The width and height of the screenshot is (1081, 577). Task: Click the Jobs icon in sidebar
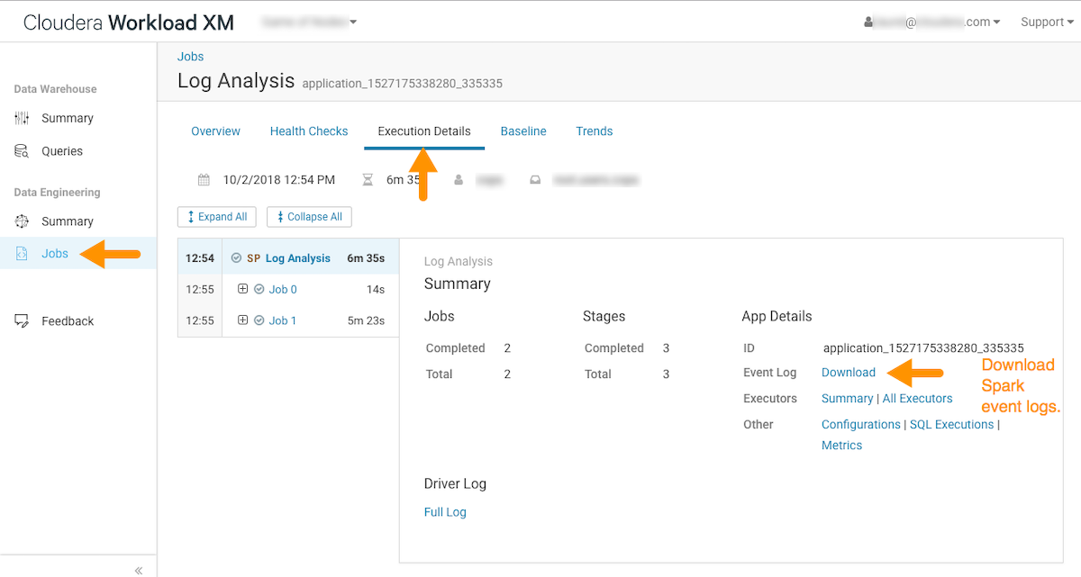click(x=23, y=254)
